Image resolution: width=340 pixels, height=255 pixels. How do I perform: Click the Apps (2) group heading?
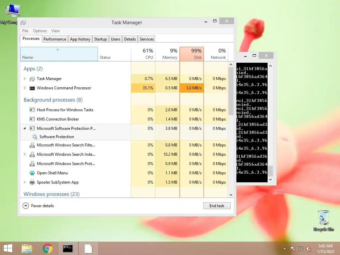tap(33, 69)
